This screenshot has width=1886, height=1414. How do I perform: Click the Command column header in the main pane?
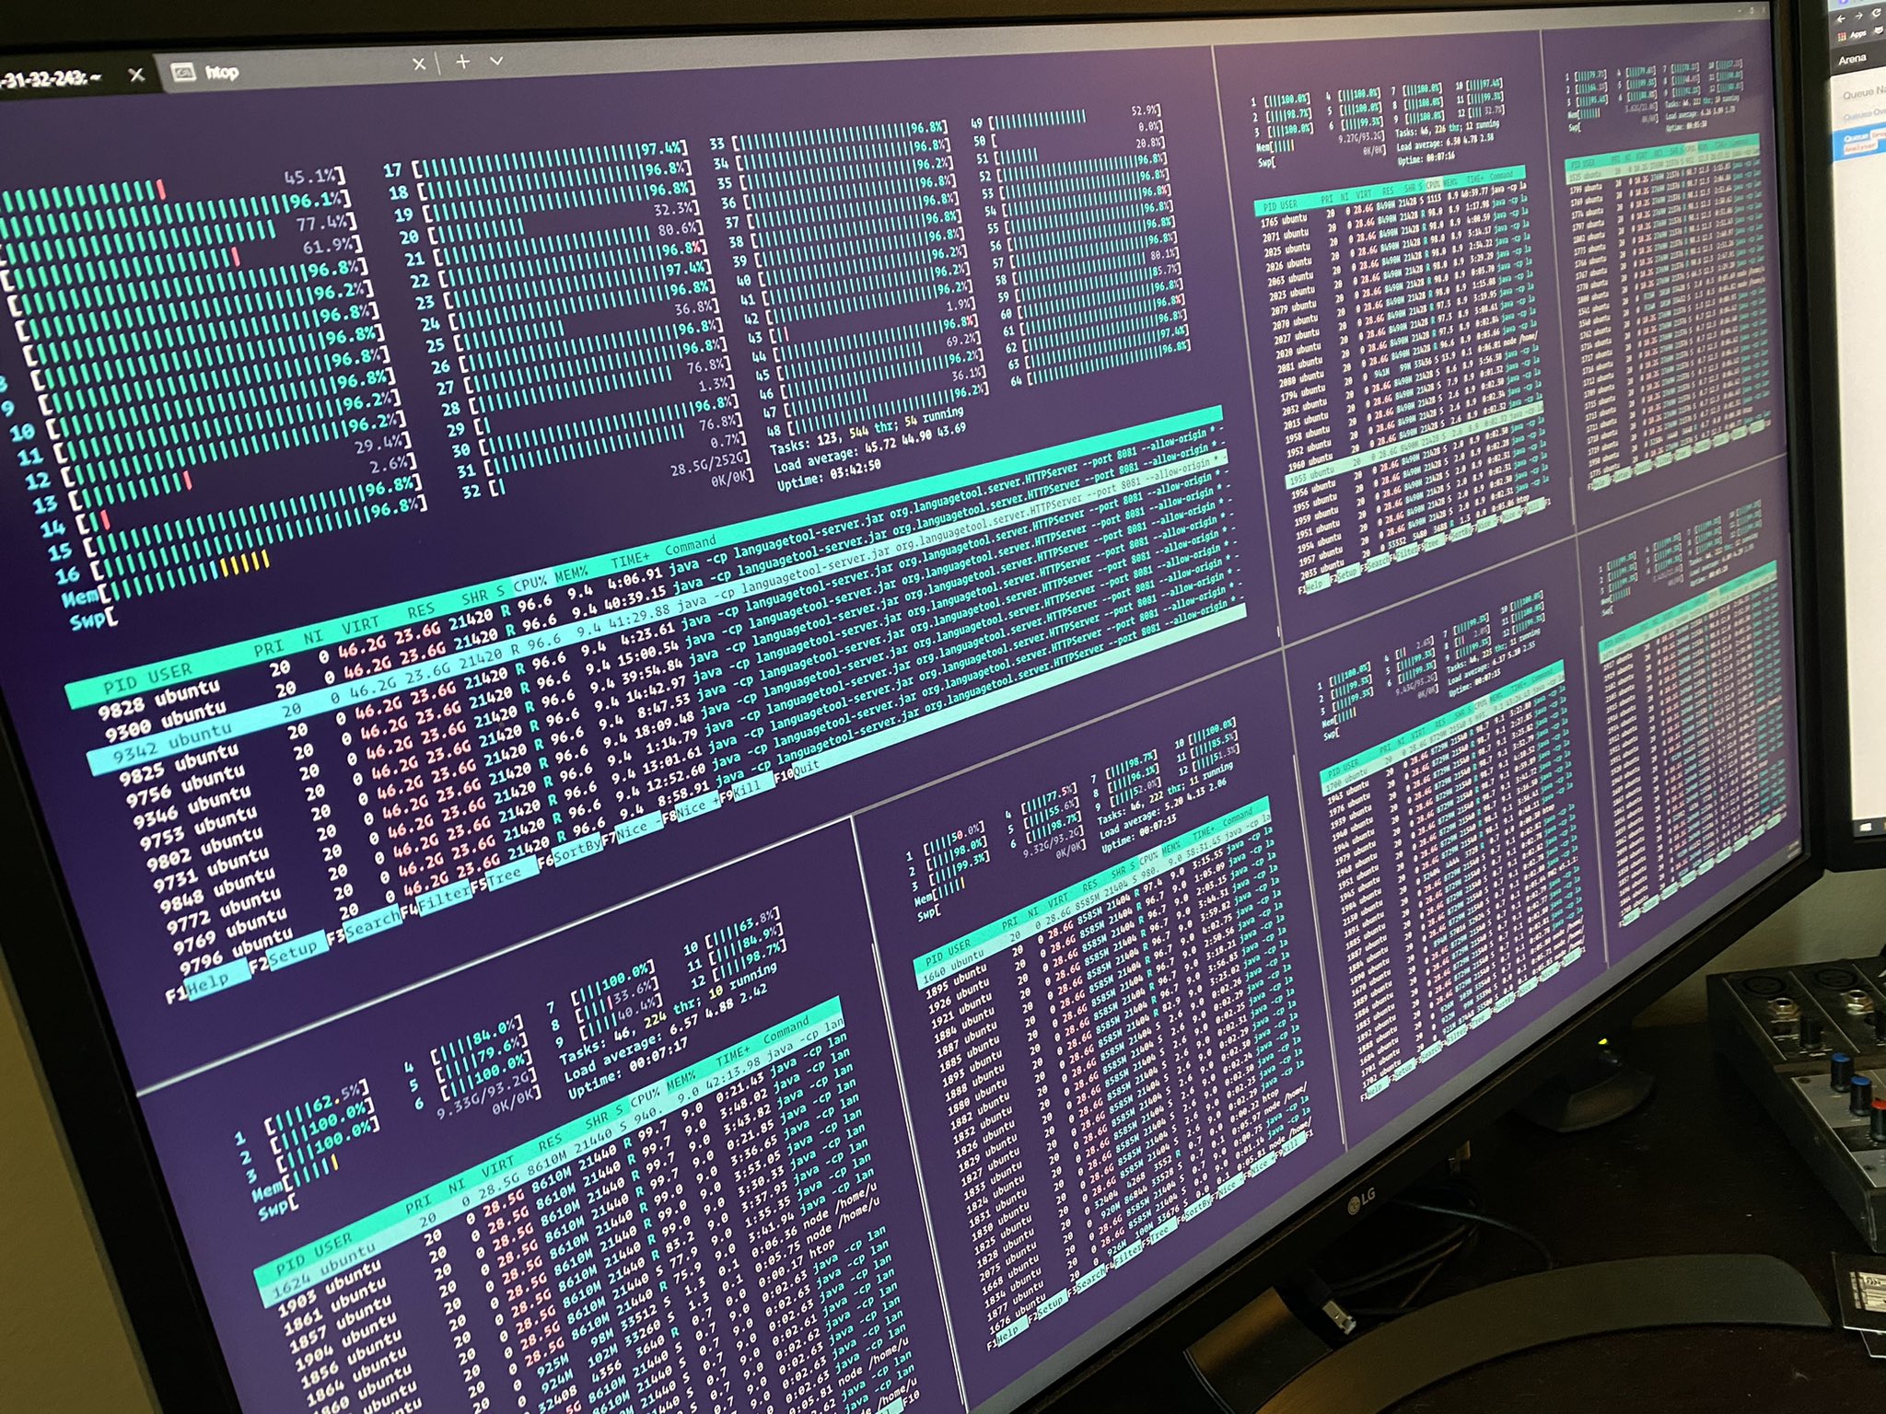[x=691, y=546]
